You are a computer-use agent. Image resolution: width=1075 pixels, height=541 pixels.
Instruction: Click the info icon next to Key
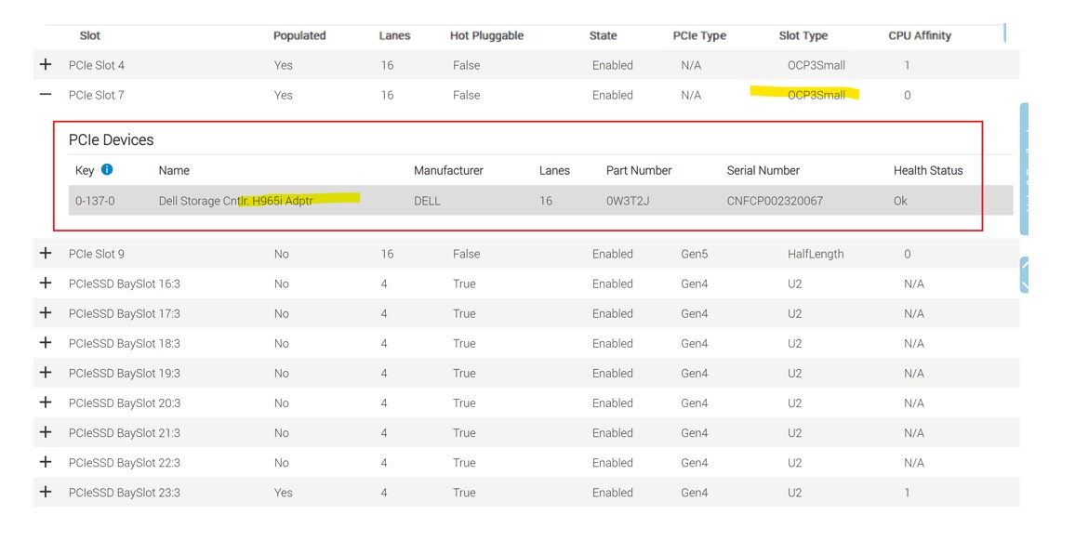click(x=105, y=170)
